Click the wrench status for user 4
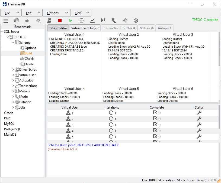The image size is (221, 183). pyautogui.click(x=199, y=130)
